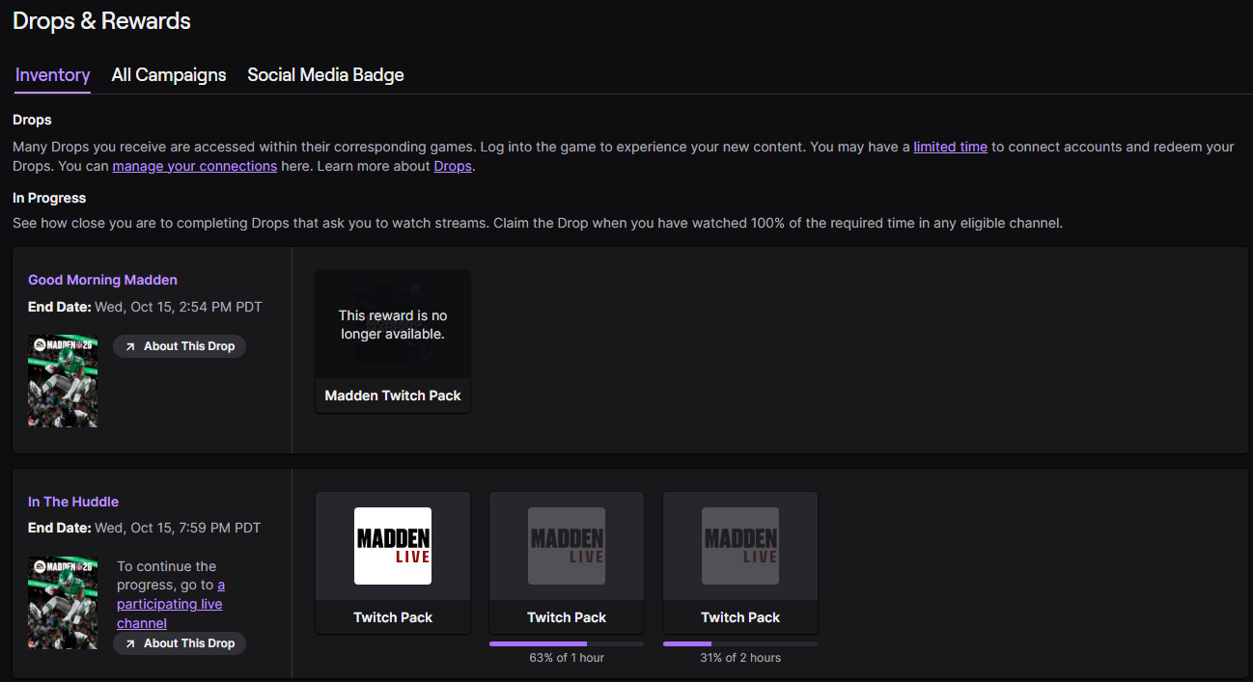1253x682 pixels.
Task: Click About This Drop under In The Huddle
Action: (x=180, y=643)
